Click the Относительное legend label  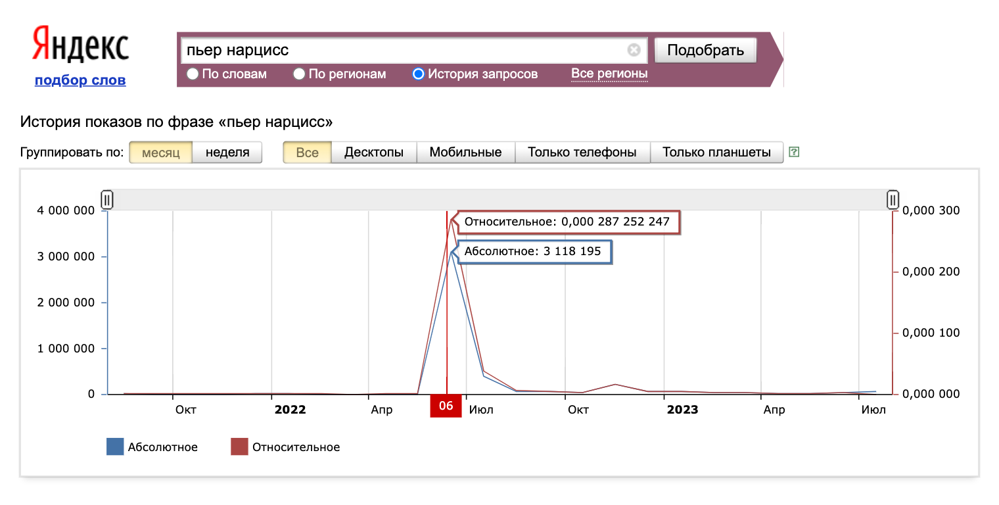pos(296,447)
